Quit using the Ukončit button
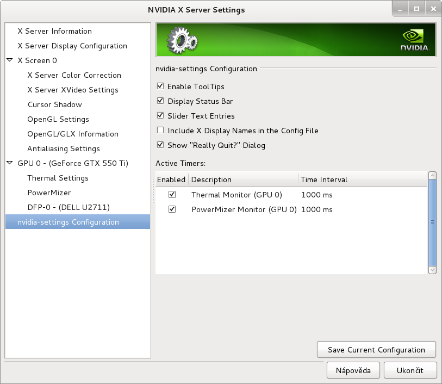 point(410,370)
